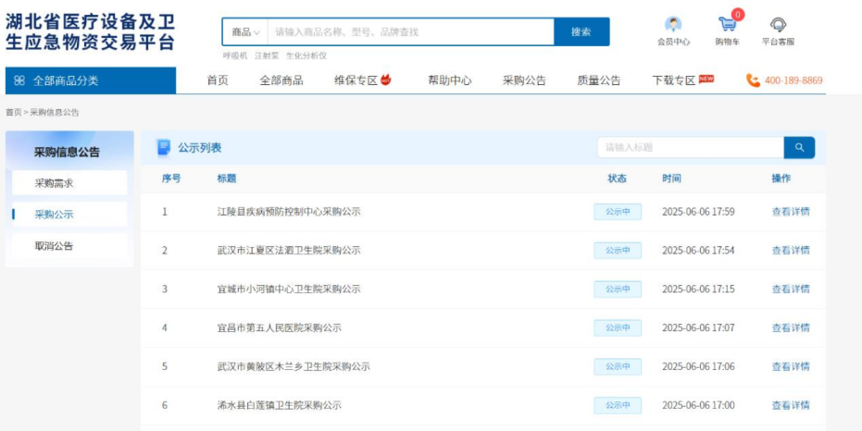Image resolution: width=862 pixels, height=431 pixels.
Task: Click the 请输入标题 title filter field
Action: [x=690, y=147]
